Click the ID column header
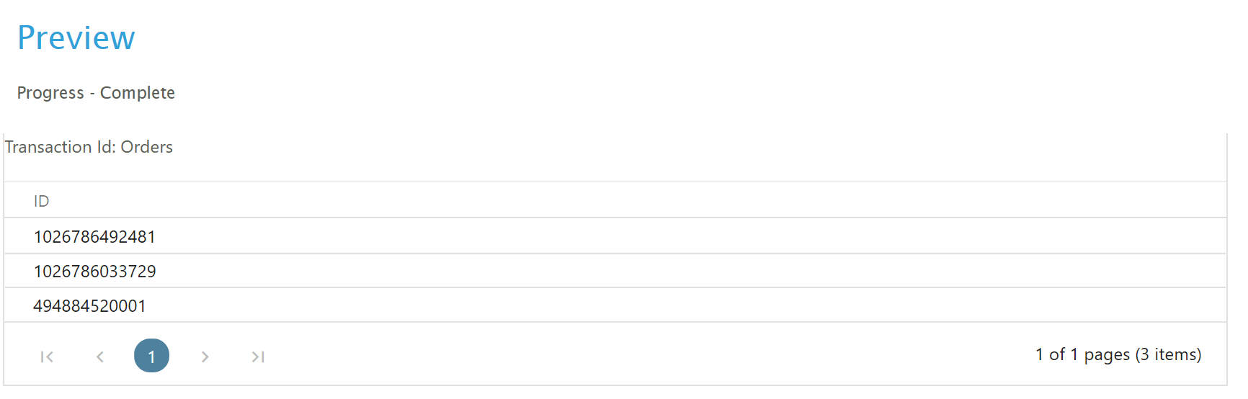Viewport: 1248px width, 399px height. pyautogui.click(x=42, y=202)
